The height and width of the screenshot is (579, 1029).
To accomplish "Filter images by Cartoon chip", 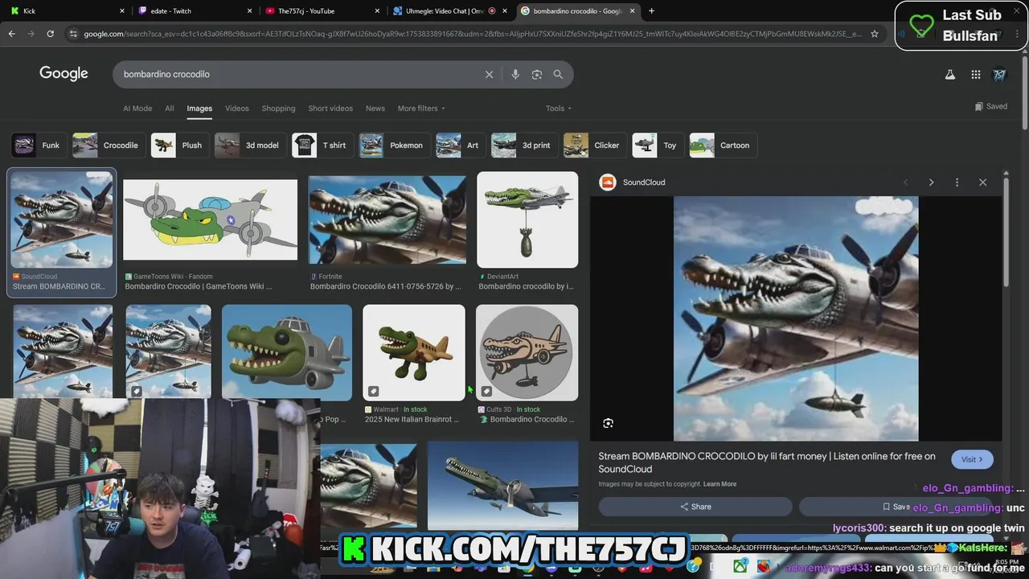I will (x=723, y=146).
